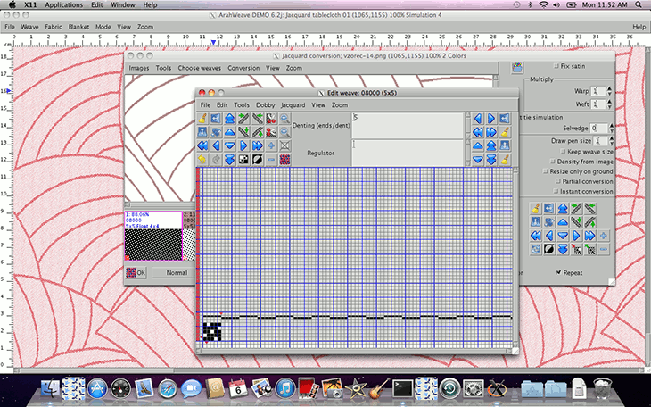Toggle the Instant conversion checkbox
Image resolution: width=651 pixels, height=407 pixels.
pyautogui.click(x=556, y=192)
